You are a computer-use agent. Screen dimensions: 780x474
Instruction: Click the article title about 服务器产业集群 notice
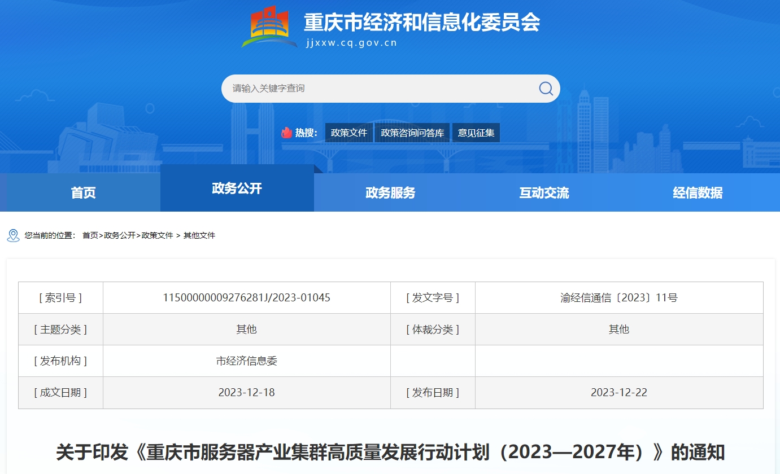[390, 453]
